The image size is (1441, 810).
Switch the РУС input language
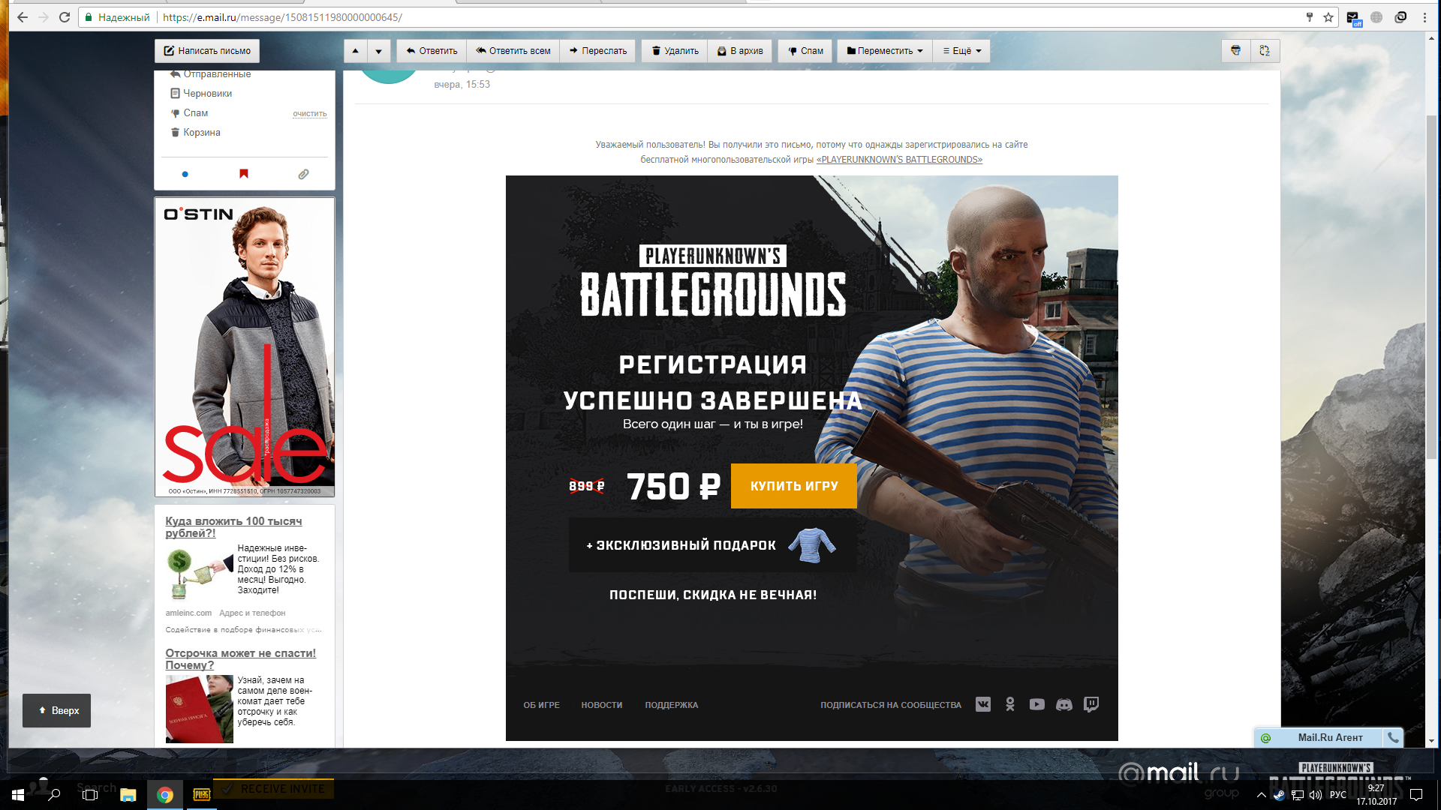[x=1338, y=795]
